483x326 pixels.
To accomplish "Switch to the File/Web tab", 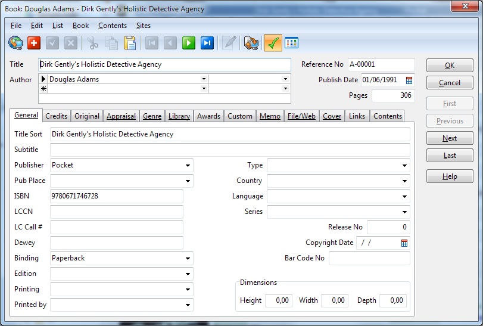I will point(301,116).
